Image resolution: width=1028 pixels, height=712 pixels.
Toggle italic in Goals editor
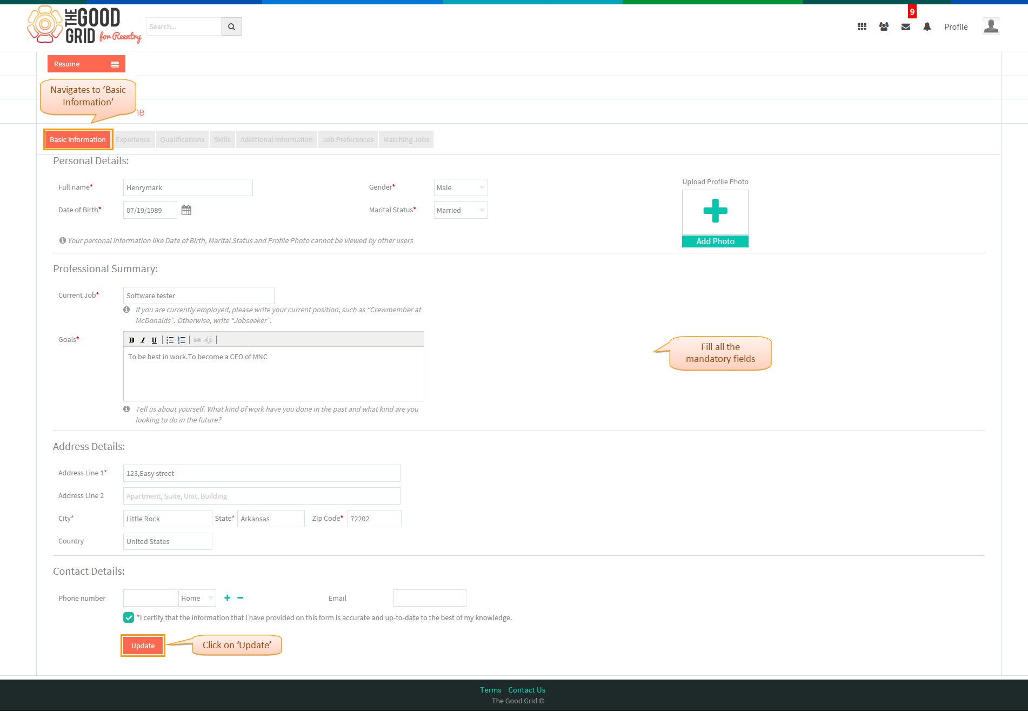143,340
